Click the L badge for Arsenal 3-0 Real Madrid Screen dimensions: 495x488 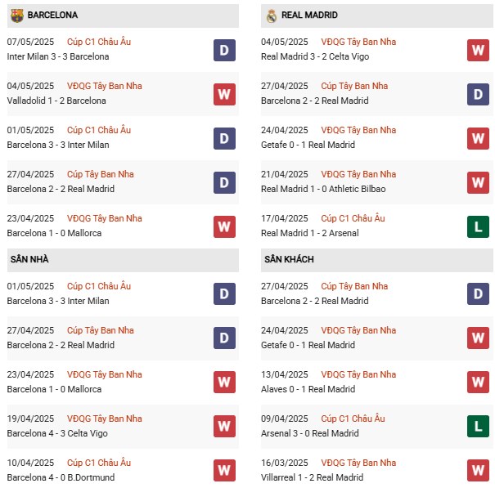pos(478,427)
